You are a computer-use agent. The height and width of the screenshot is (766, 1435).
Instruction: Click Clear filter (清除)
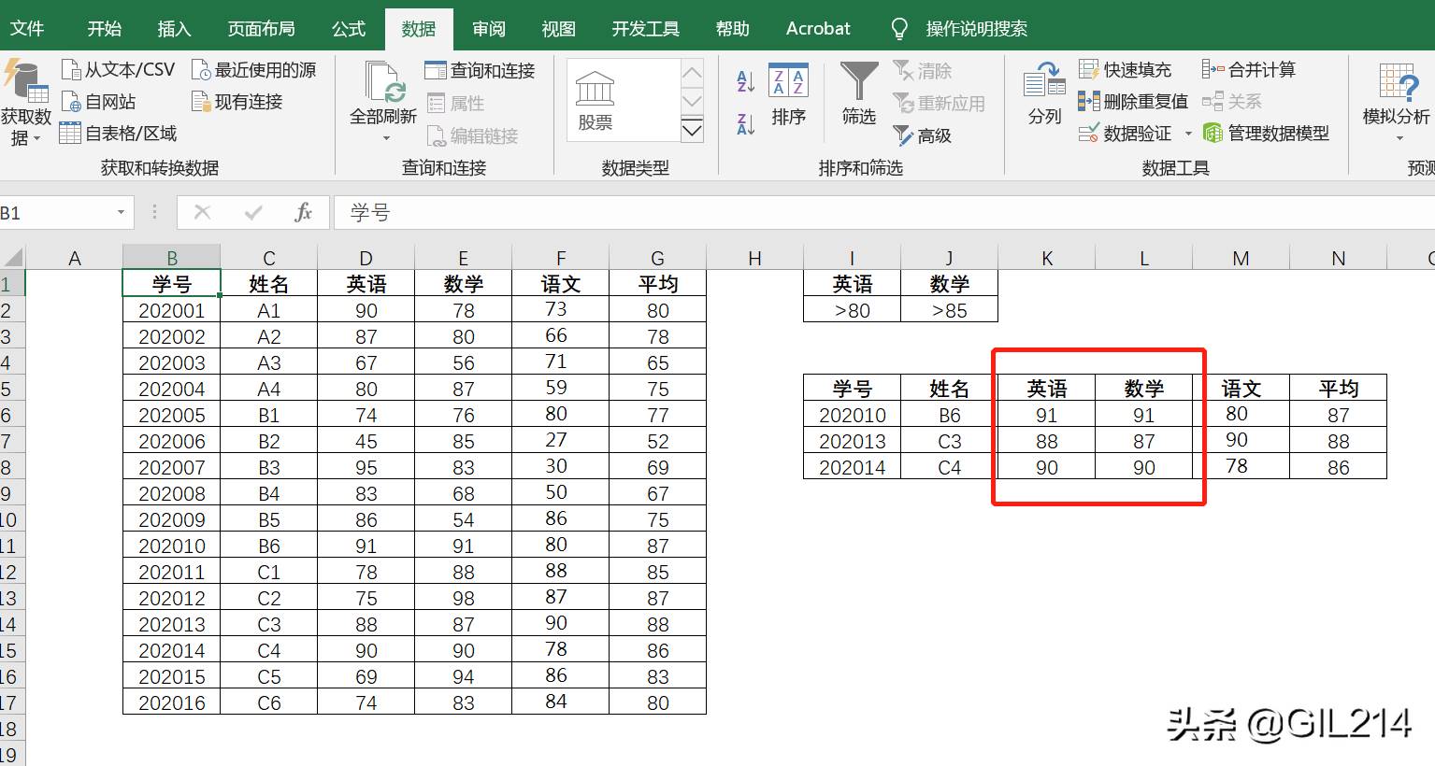pos(923,71)
